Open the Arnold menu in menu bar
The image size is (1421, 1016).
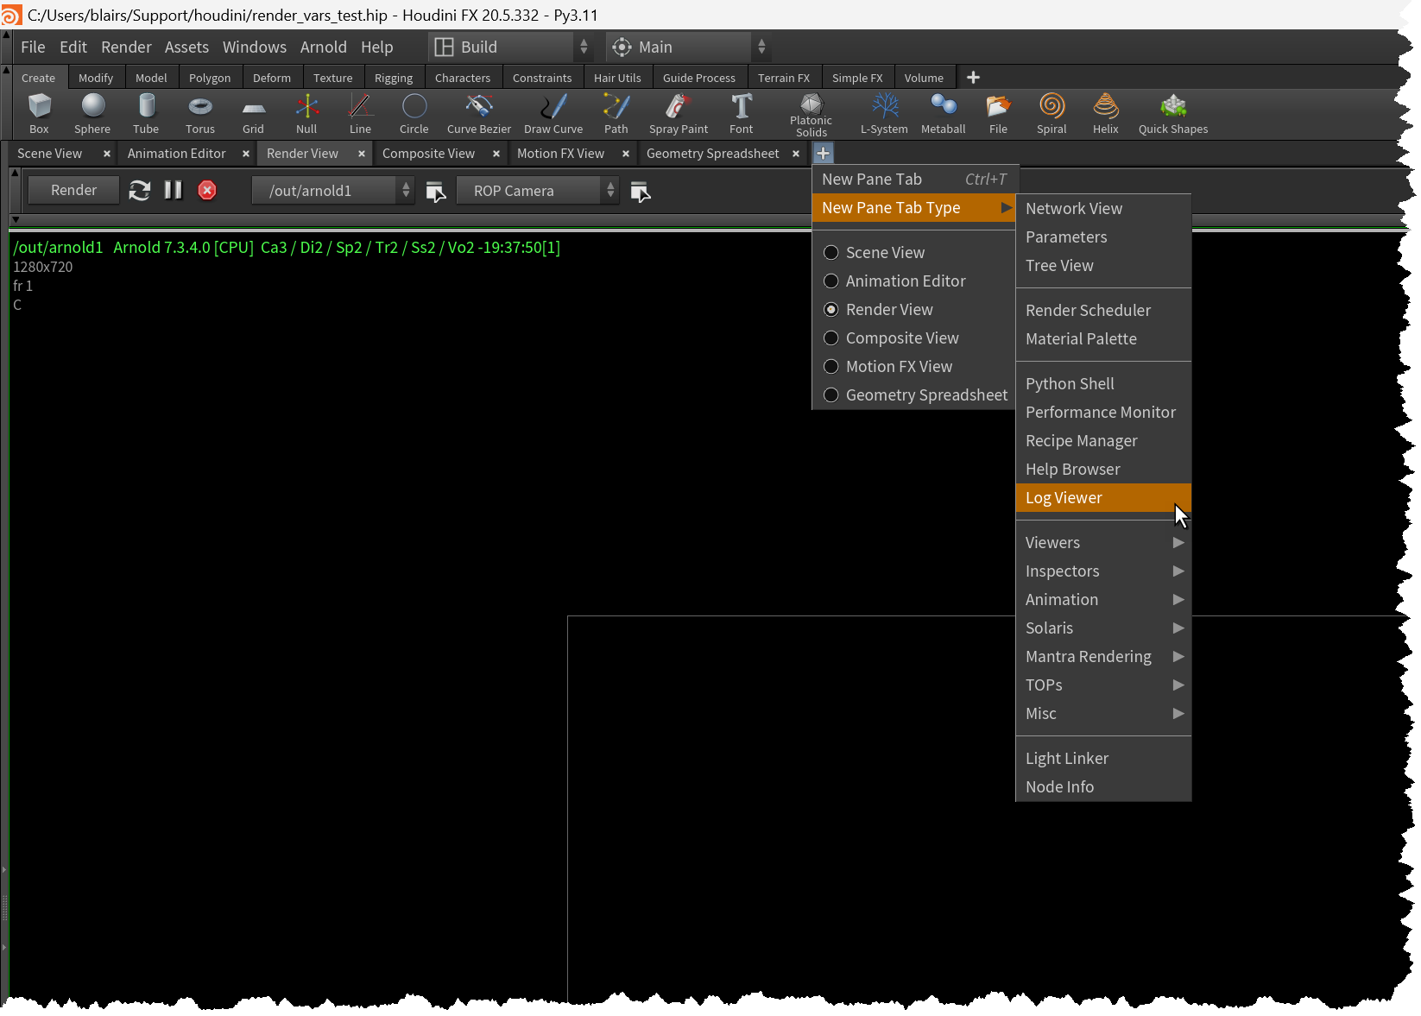[323, 47]
